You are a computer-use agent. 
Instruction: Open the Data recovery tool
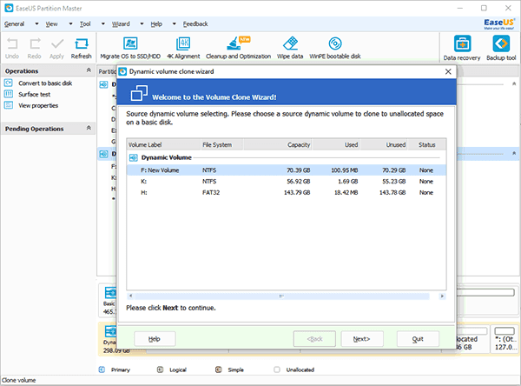[x=460, y=43]
